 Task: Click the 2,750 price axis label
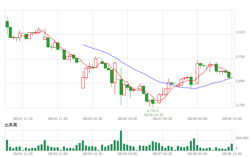(x=240, y=105)
